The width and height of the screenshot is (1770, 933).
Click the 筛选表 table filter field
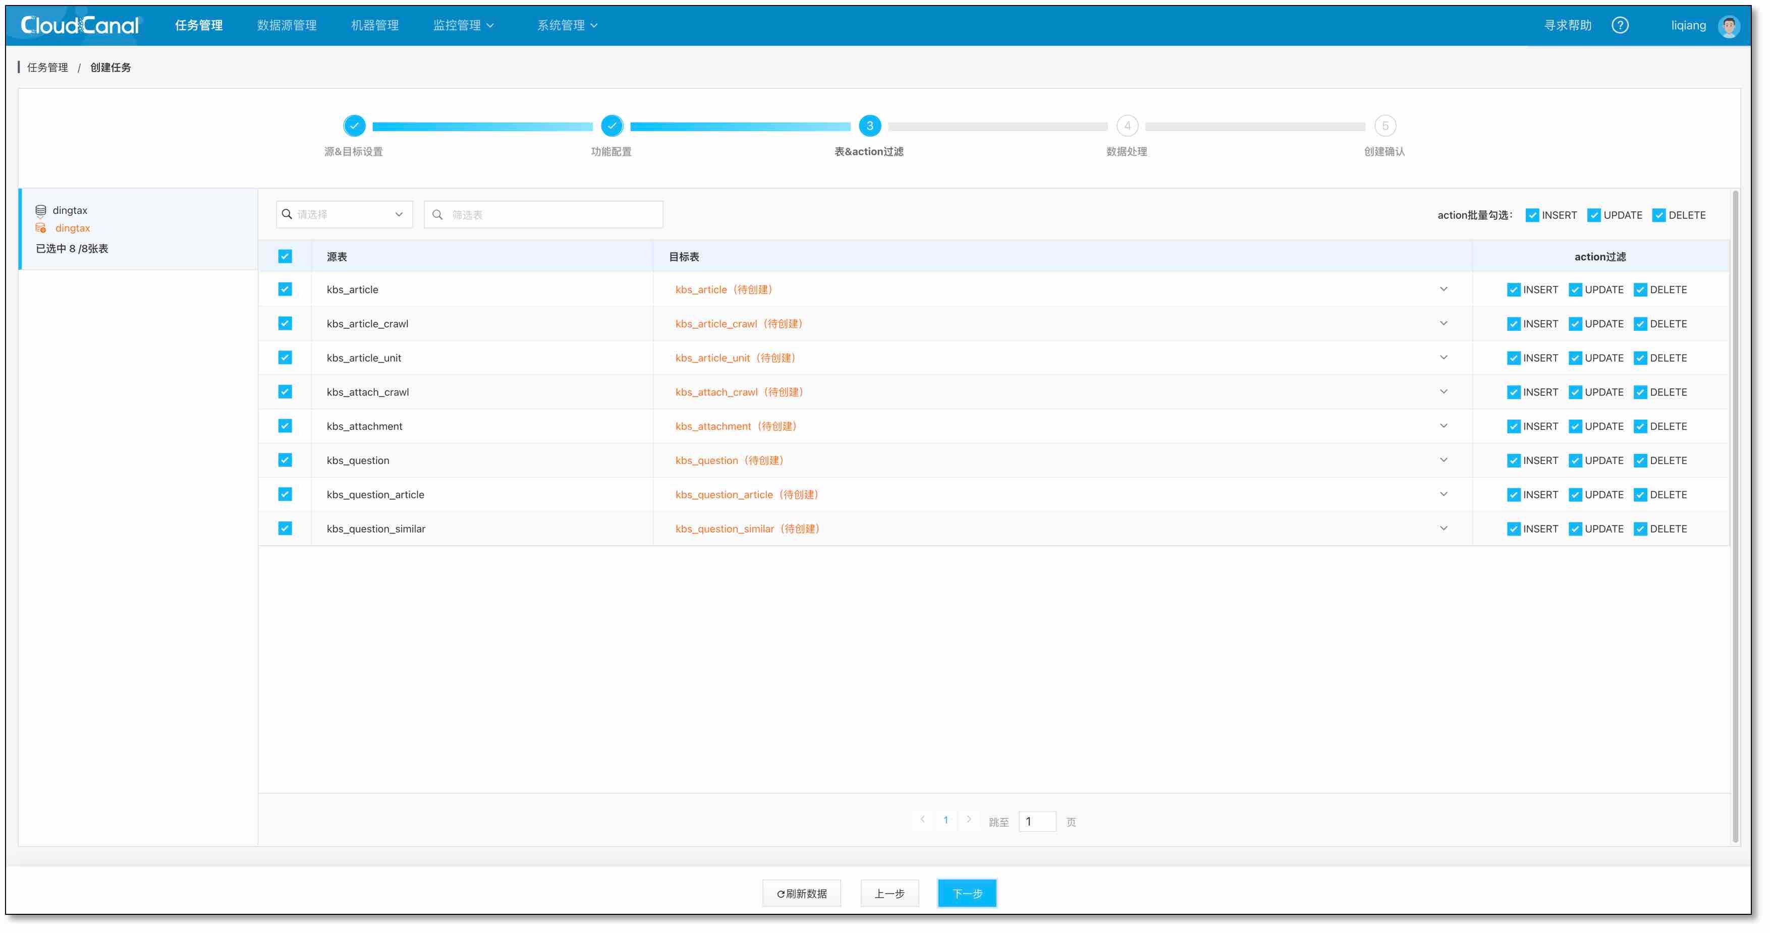543,215
